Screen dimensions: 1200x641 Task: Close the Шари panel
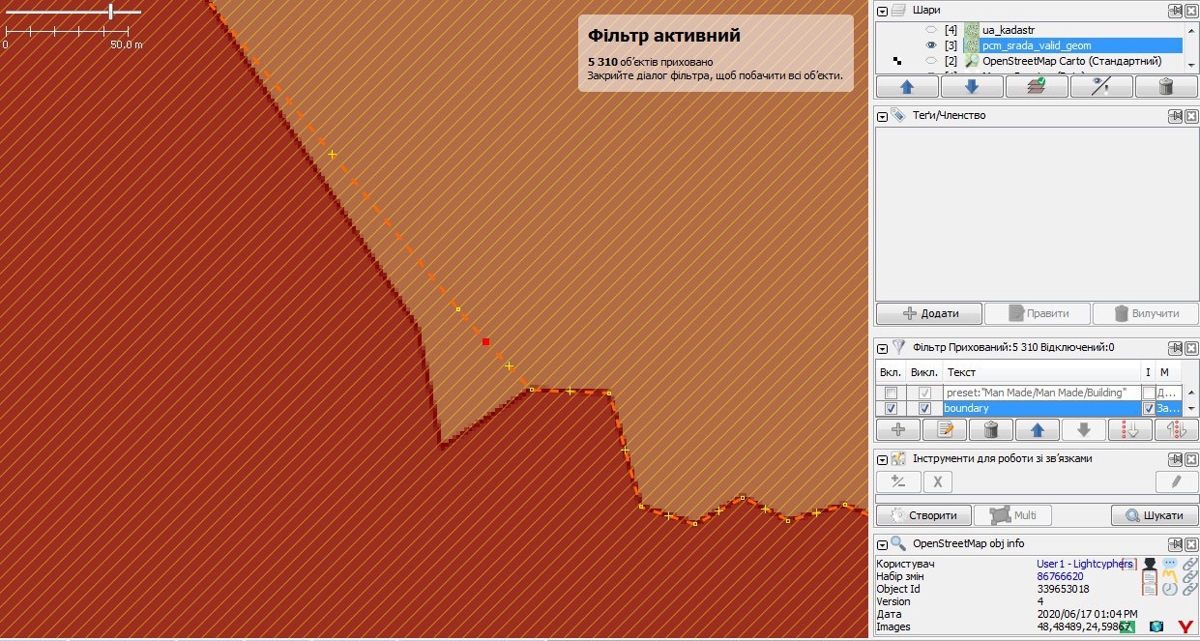pos(1190,11)
